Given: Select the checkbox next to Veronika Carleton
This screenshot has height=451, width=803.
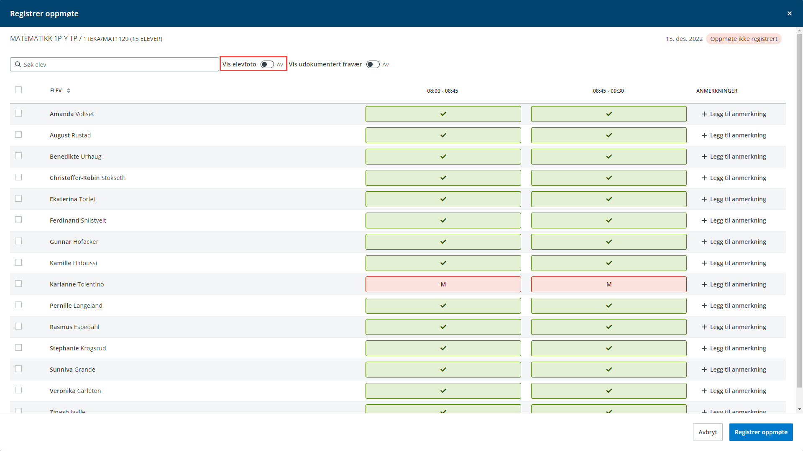Looking at the screenshot, I should (18, 390).
